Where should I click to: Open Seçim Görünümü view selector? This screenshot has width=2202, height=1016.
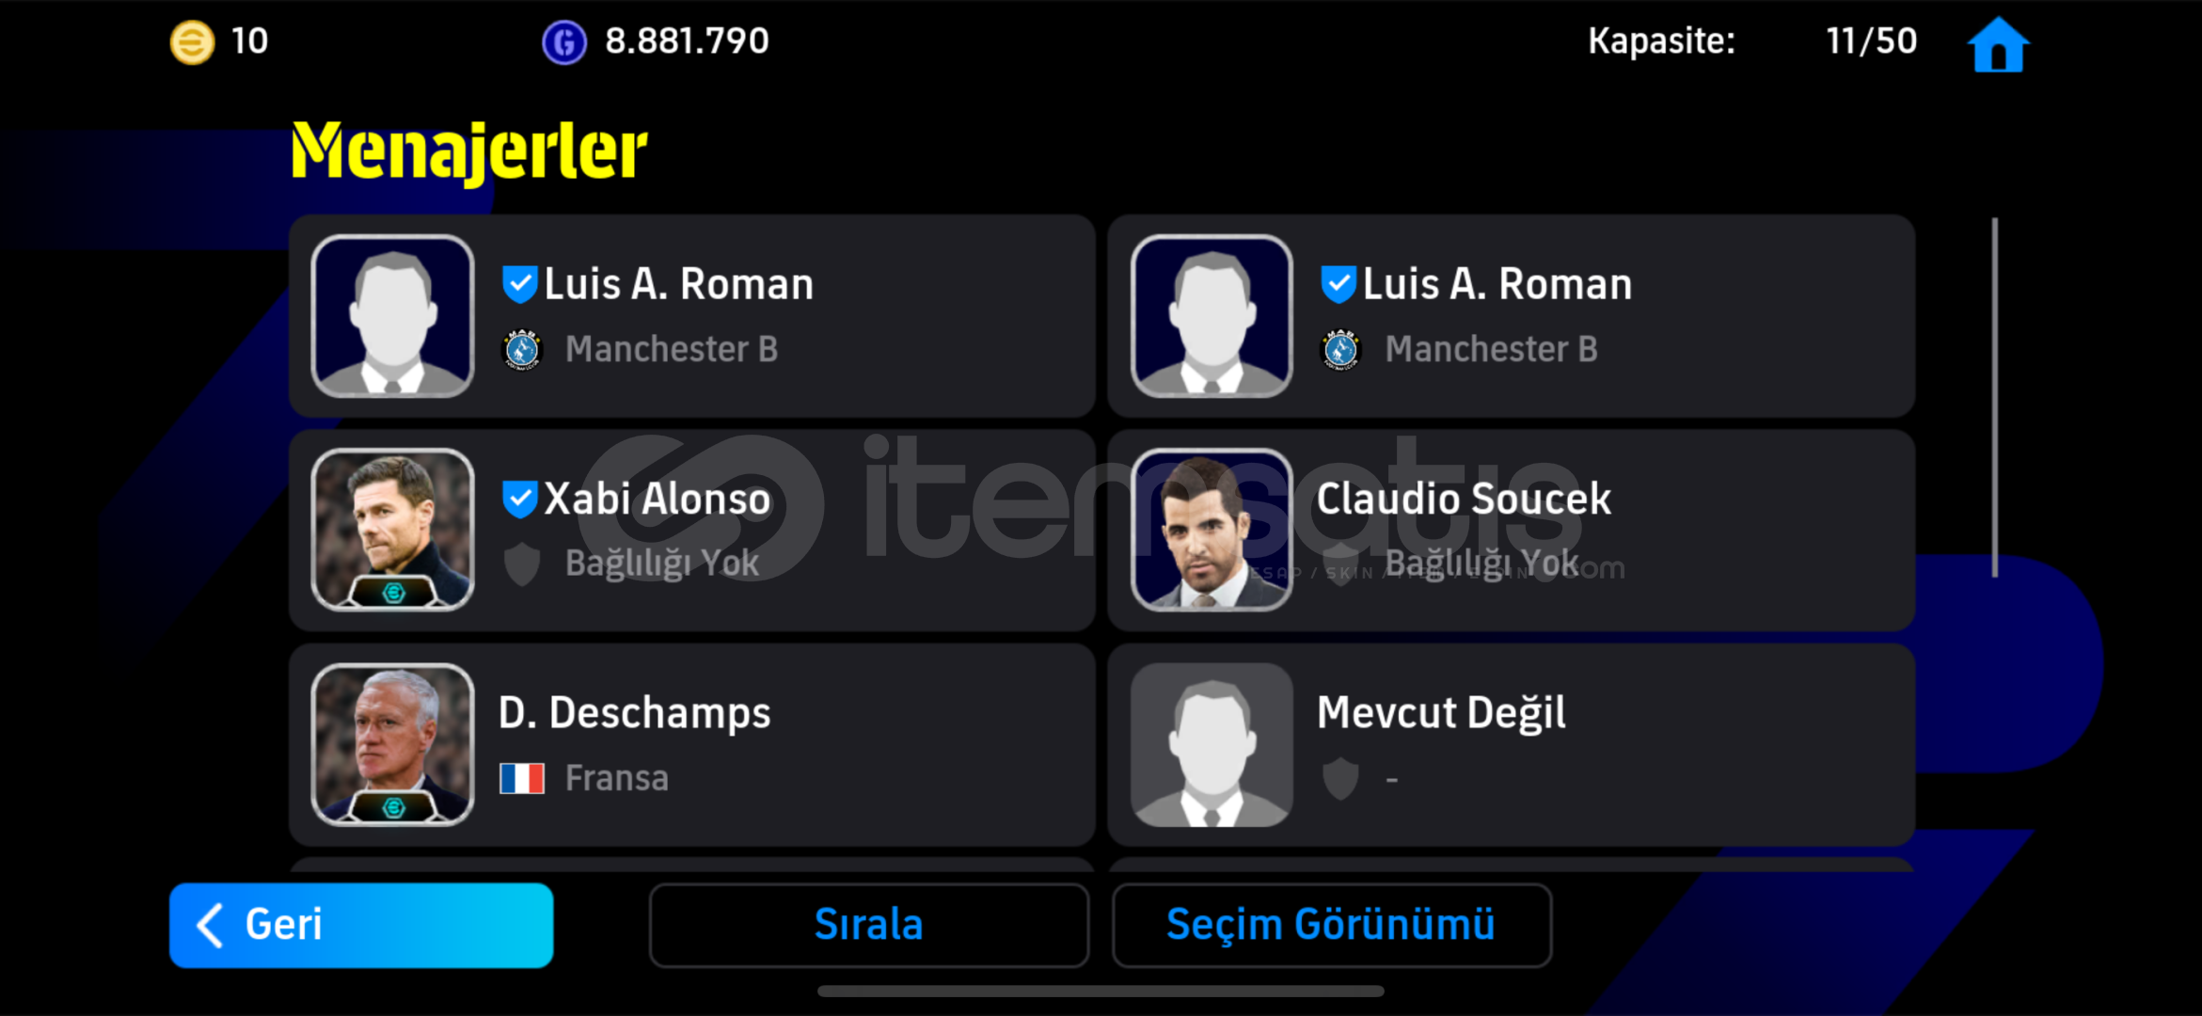1331,925
